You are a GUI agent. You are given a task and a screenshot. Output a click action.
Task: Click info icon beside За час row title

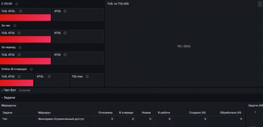click(15, 26)
